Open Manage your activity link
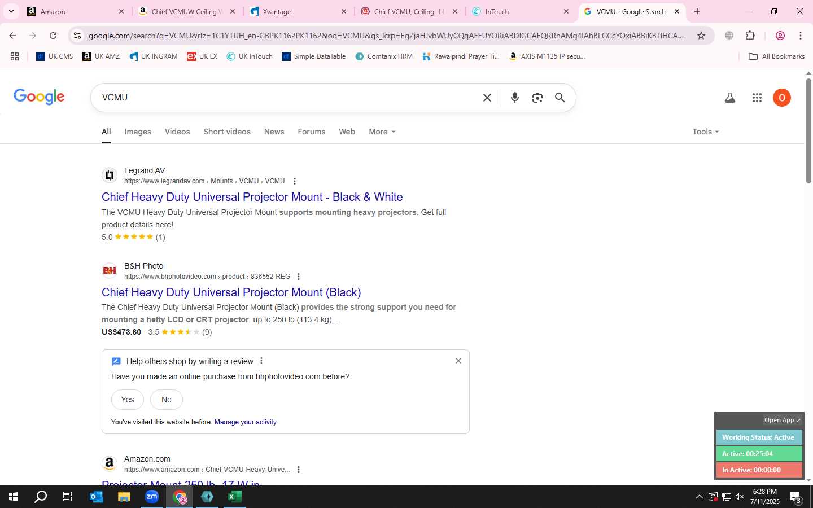The height and width of the screenshot is (508, 813). click(246, 422)
